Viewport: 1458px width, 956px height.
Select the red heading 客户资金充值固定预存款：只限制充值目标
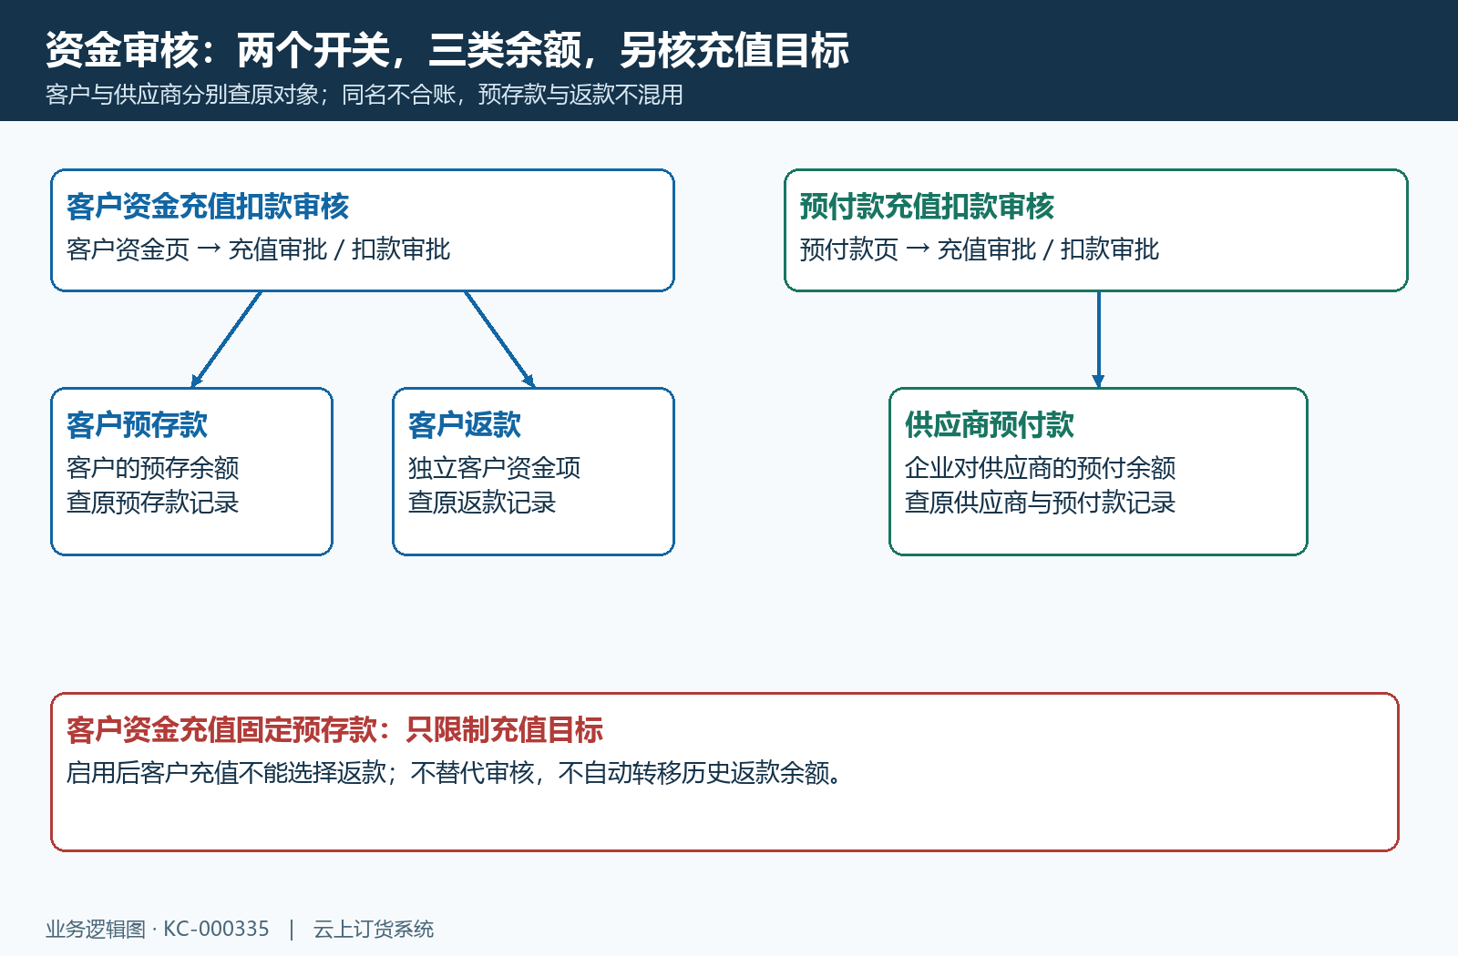click(335, 730)
